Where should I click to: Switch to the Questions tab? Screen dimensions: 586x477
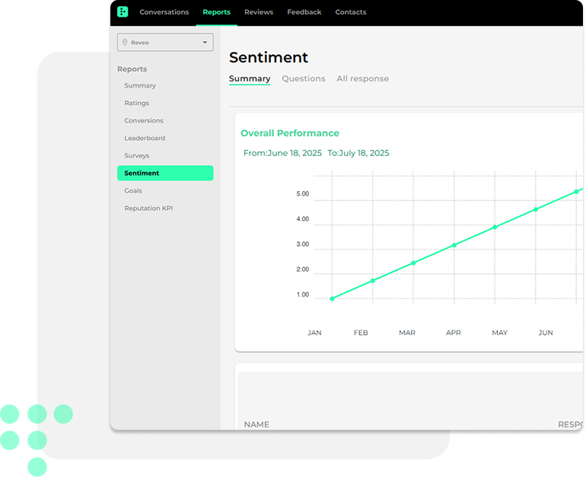tap(303, 79)
